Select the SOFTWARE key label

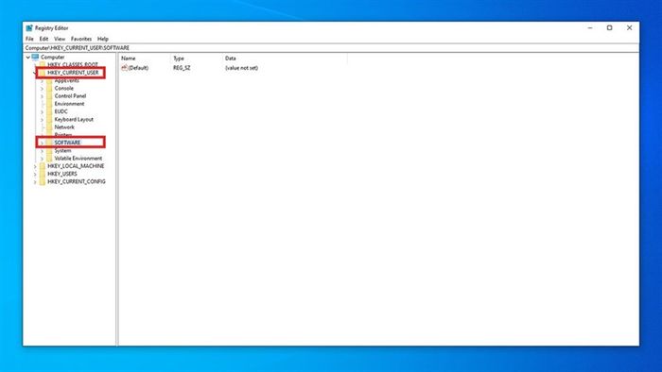coord(67,143)
